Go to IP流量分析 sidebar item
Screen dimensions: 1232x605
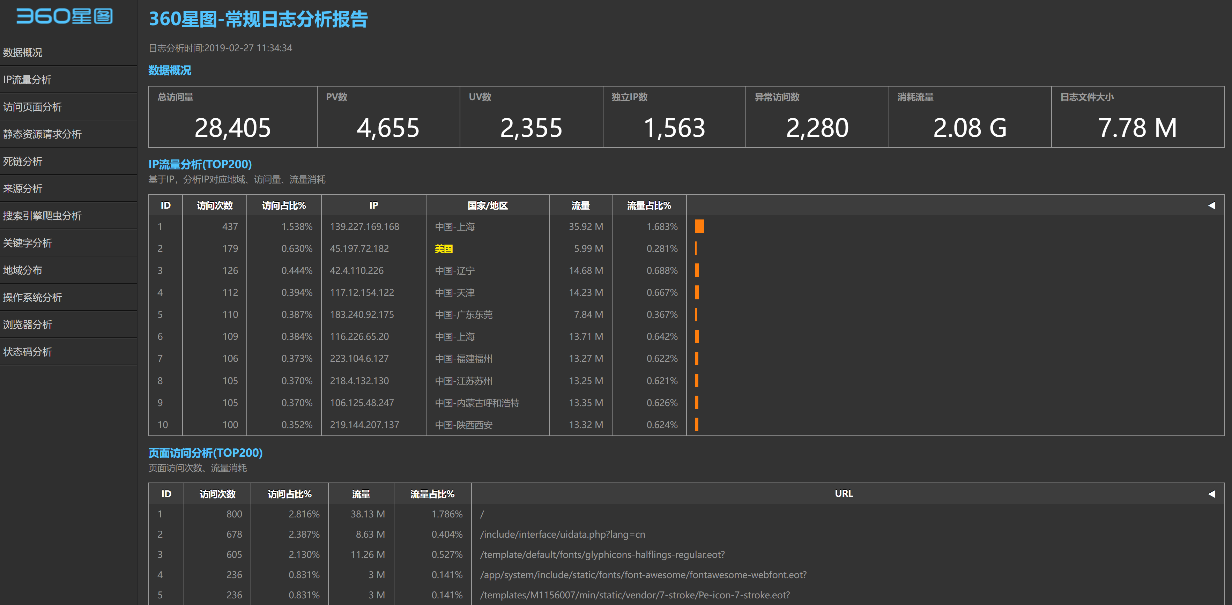tap(68, 80)
